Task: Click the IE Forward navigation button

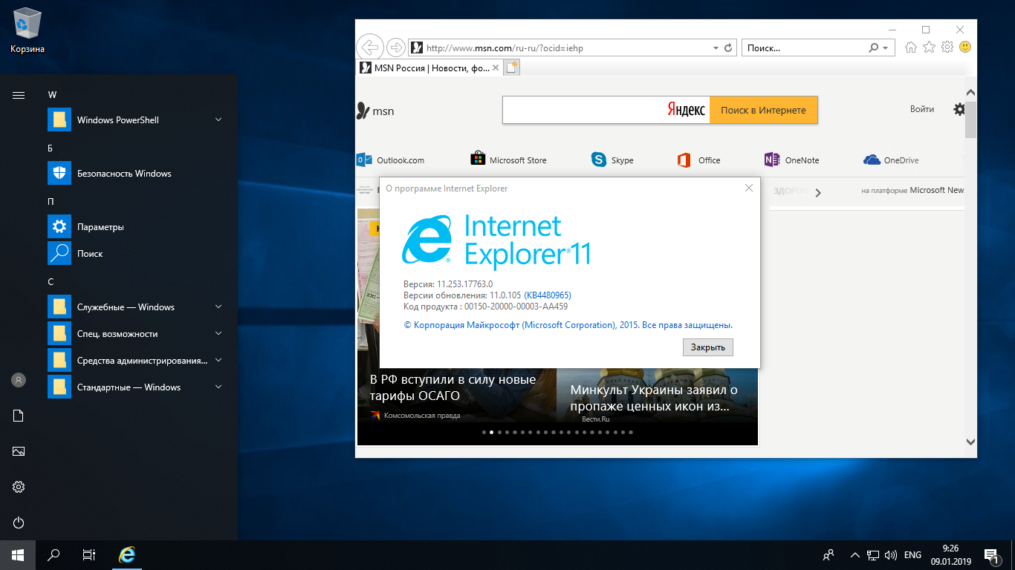Action: [396, 47]
